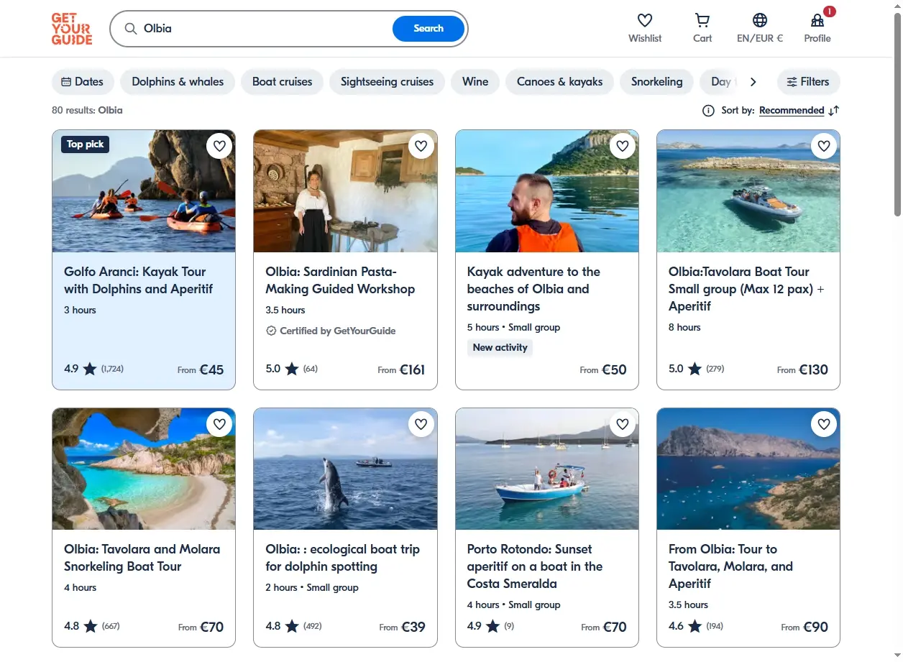The image size is (903, 662).
Task: Click the New activity label
Action: [500, 348]
